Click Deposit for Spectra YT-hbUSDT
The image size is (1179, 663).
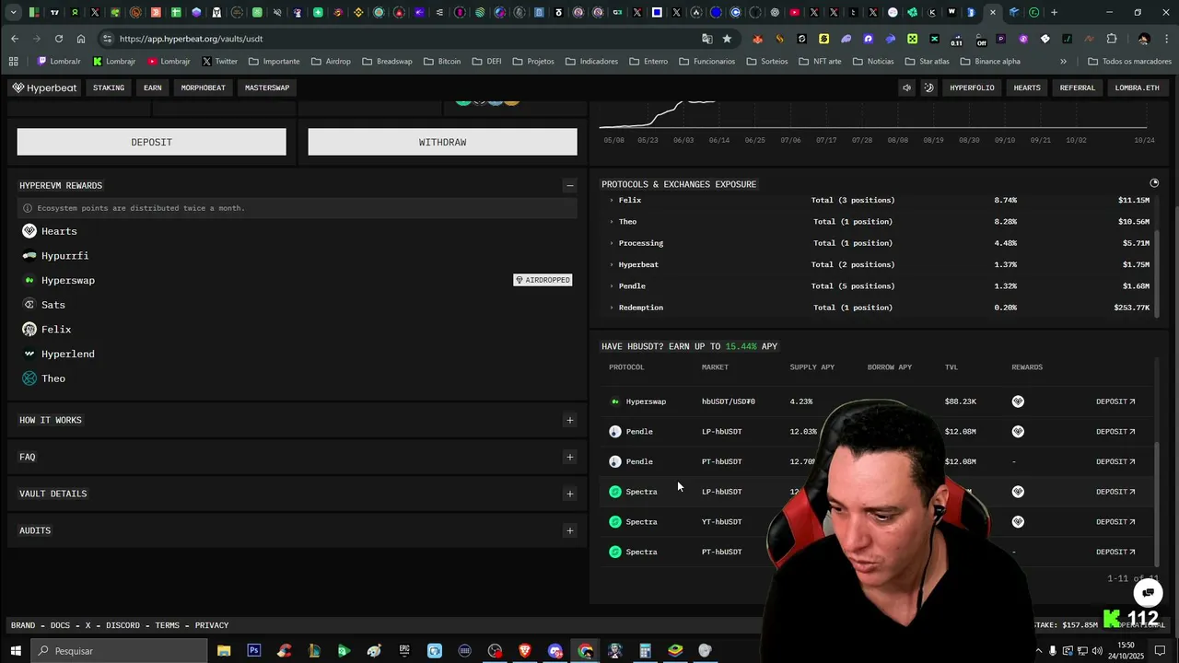point(1115,522)
